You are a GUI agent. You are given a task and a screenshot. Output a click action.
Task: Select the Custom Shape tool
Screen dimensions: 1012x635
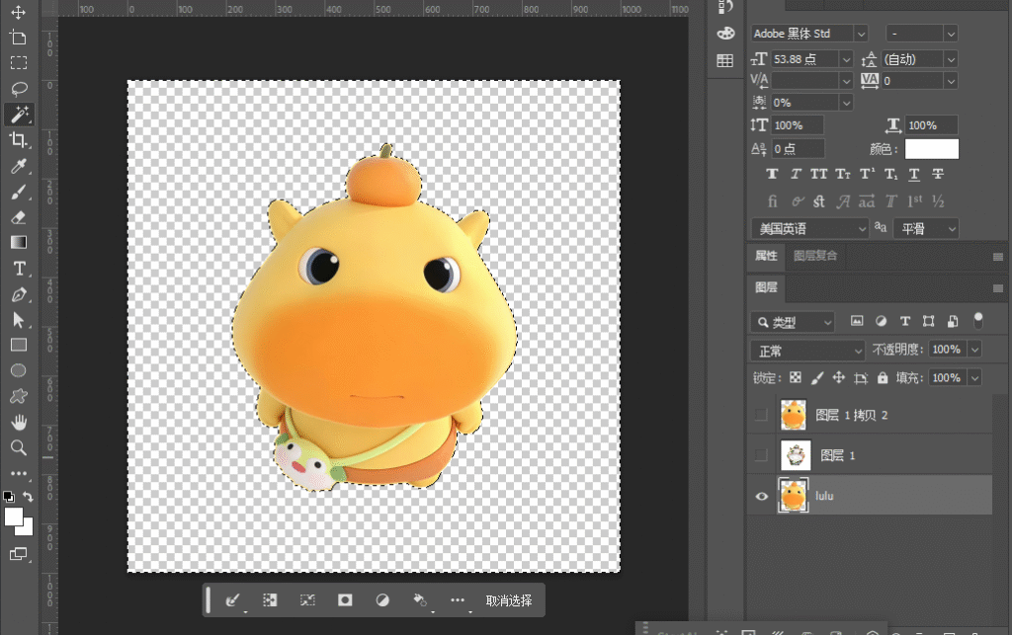(18, 396)
